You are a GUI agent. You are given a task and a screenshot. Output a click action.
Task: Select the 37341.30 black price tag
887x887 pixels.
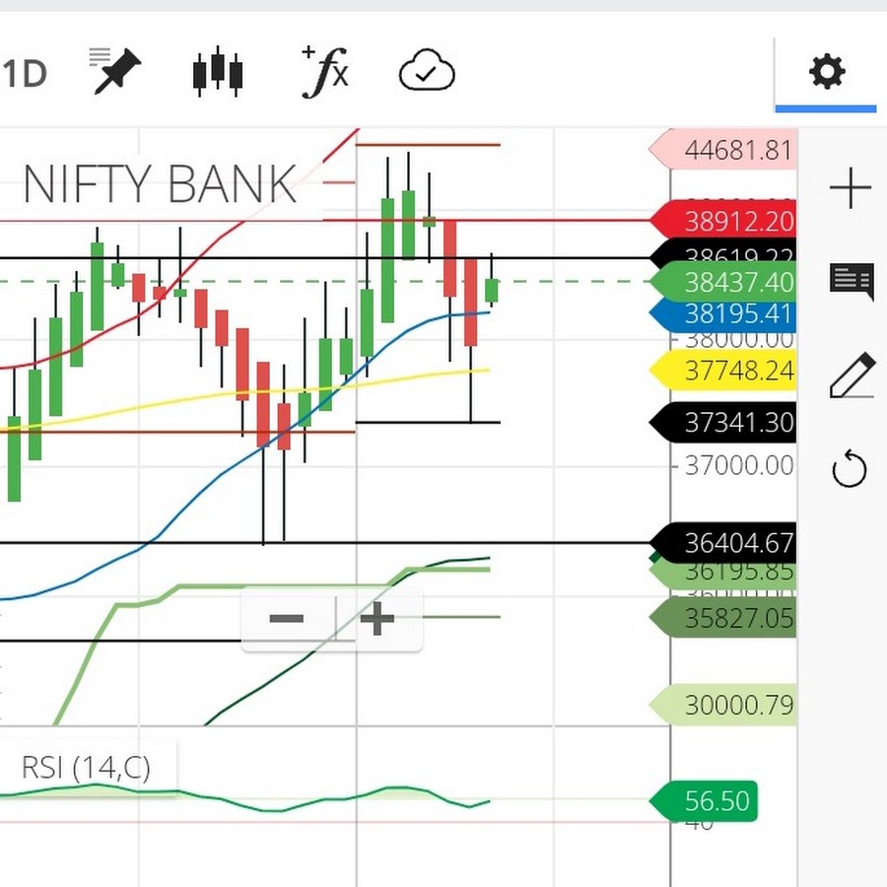(723, 423)
